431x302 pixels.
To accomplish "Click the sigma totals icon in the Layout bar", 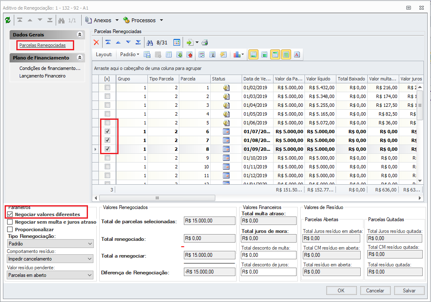I will click(x=212, y=54).
